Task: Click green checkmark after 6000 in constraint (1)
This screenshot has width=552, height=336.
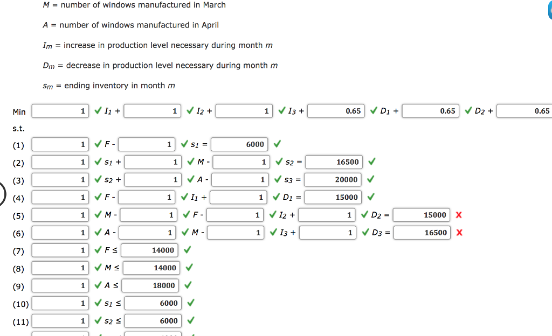Action: point(277,144)
